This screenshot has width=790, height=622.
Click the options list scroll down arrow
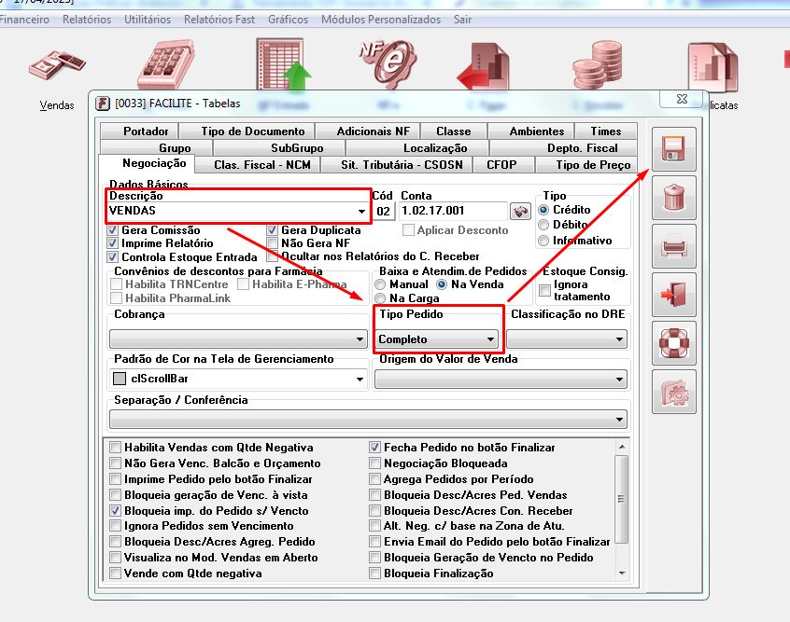622,574
